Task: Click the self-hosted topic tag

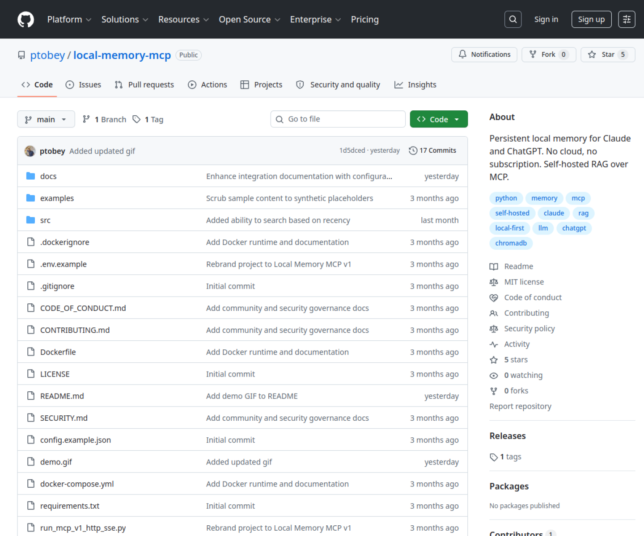Action: (x=512, y=213)
